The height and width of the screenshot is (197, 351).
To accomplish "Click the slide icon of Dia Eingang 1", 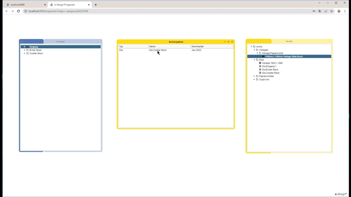I will 260,66.
